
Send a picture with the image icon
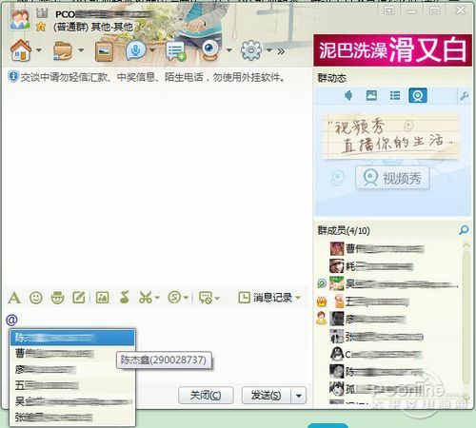tap(102, 298)
